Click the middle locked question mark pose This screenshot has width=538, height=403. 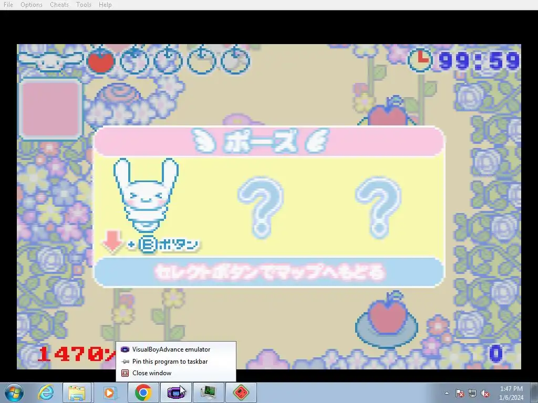(261, 208)
